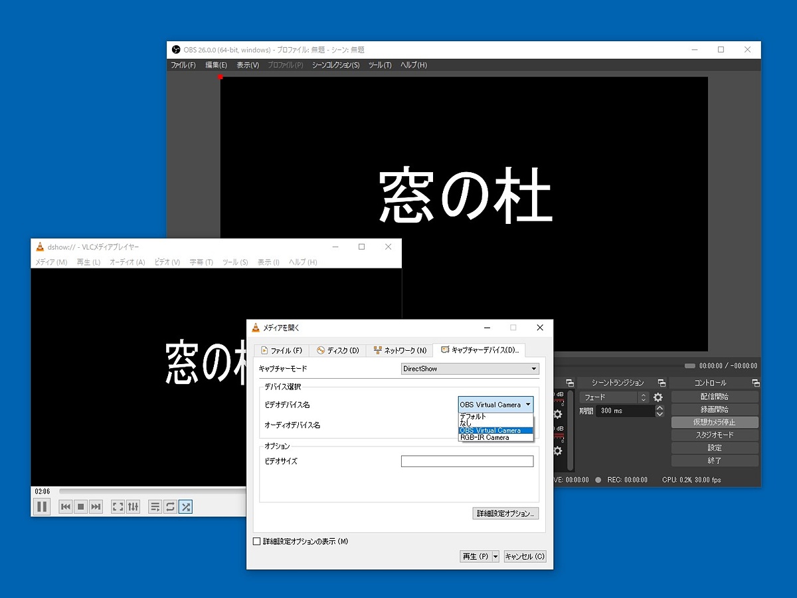Image resolution: width=797 pixels, height=598 pixels.
Task: Open OBS ファイル(F) menu
Action: click(x=183, y=65)
